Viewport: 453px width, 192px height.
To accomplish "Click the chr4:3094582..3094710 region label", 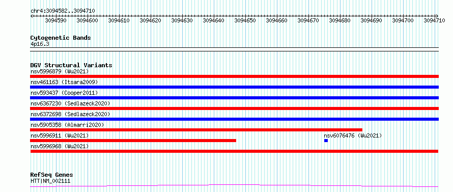I will click(63, 11).
